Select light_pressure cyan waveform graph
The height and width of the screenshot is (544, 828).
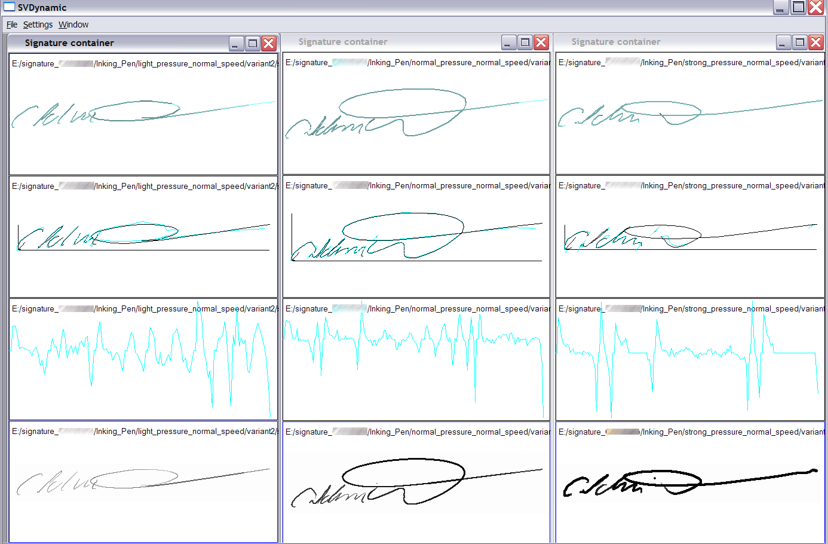[143, 359]
